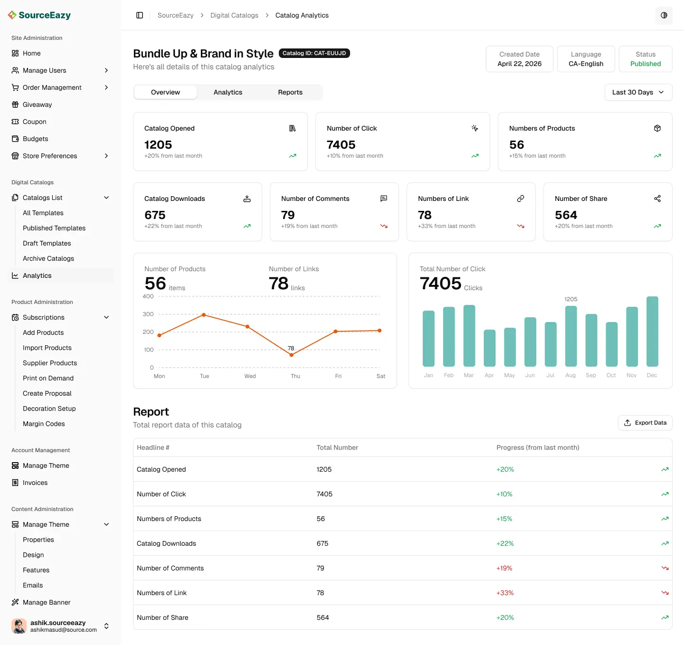Screen dimensions: 684x645
Task: Go to SourceEazy breadcrumb link
Action: 176,15
